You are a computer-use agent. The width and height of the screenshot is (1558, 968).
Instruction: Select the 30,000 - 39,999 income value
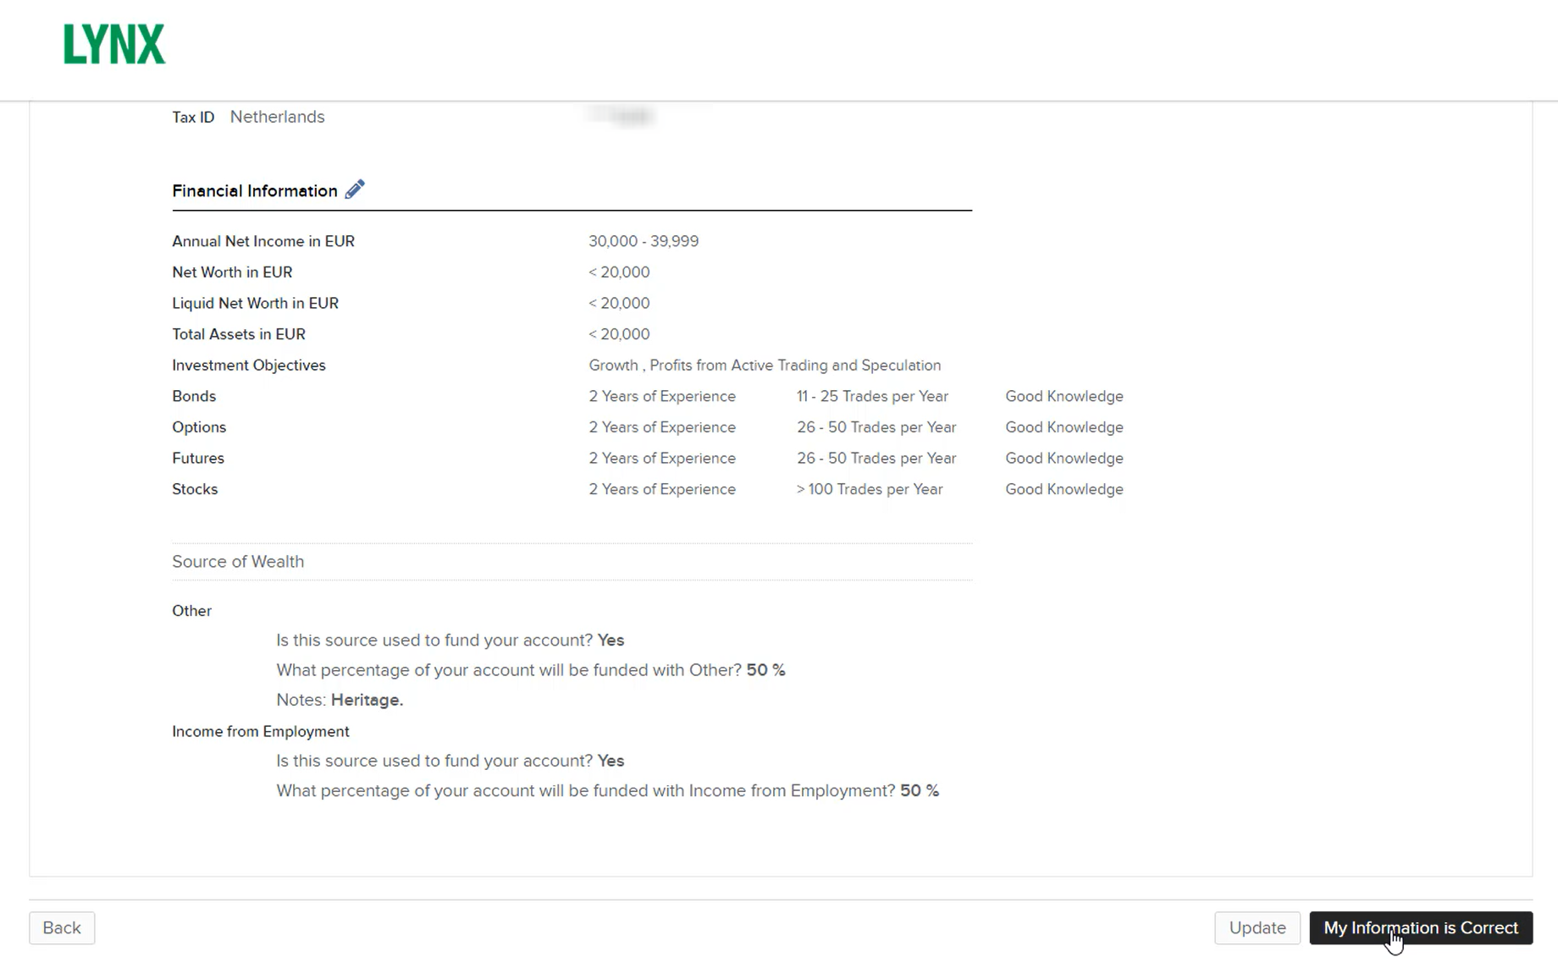point(644,241)
